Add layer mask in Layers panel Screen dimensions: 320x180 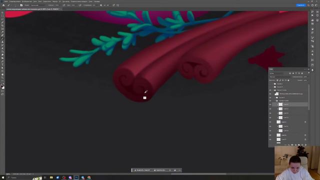click(x=292, y=145)
